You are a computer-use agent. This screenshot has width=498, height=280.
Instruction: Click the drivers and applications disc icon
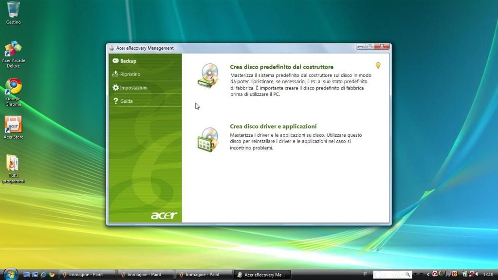[208, 140]
